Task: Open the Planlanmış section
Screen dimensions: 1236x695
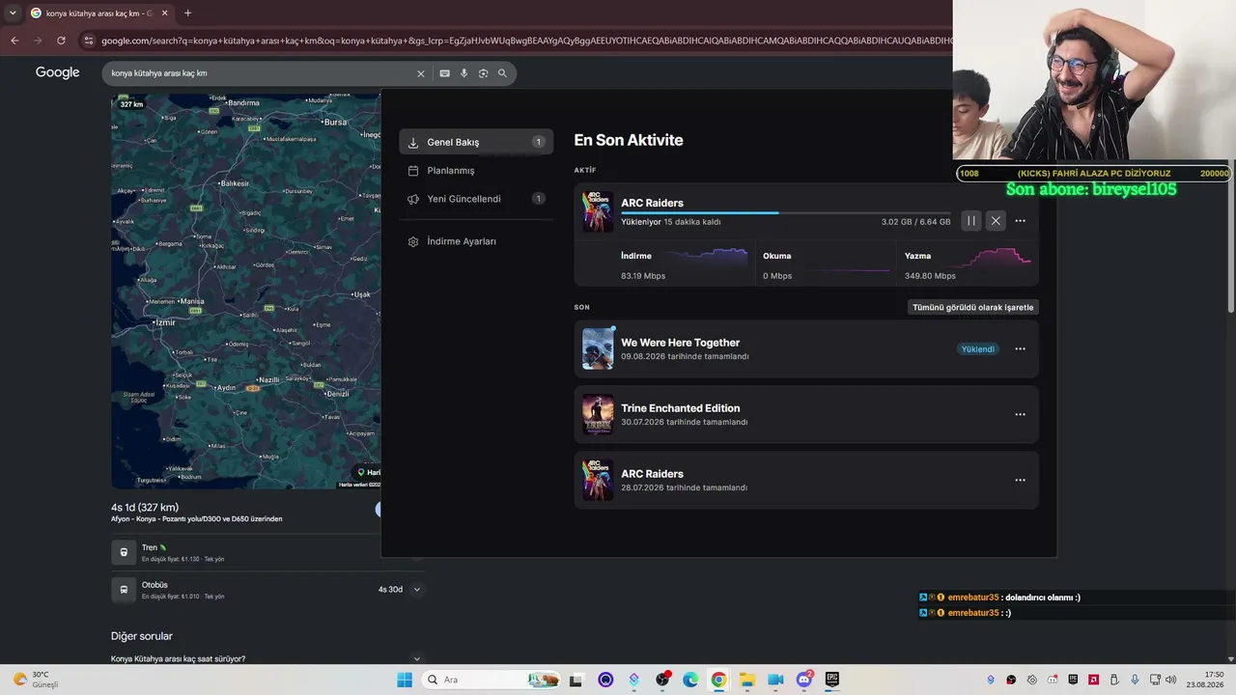Action: [476, 171]
